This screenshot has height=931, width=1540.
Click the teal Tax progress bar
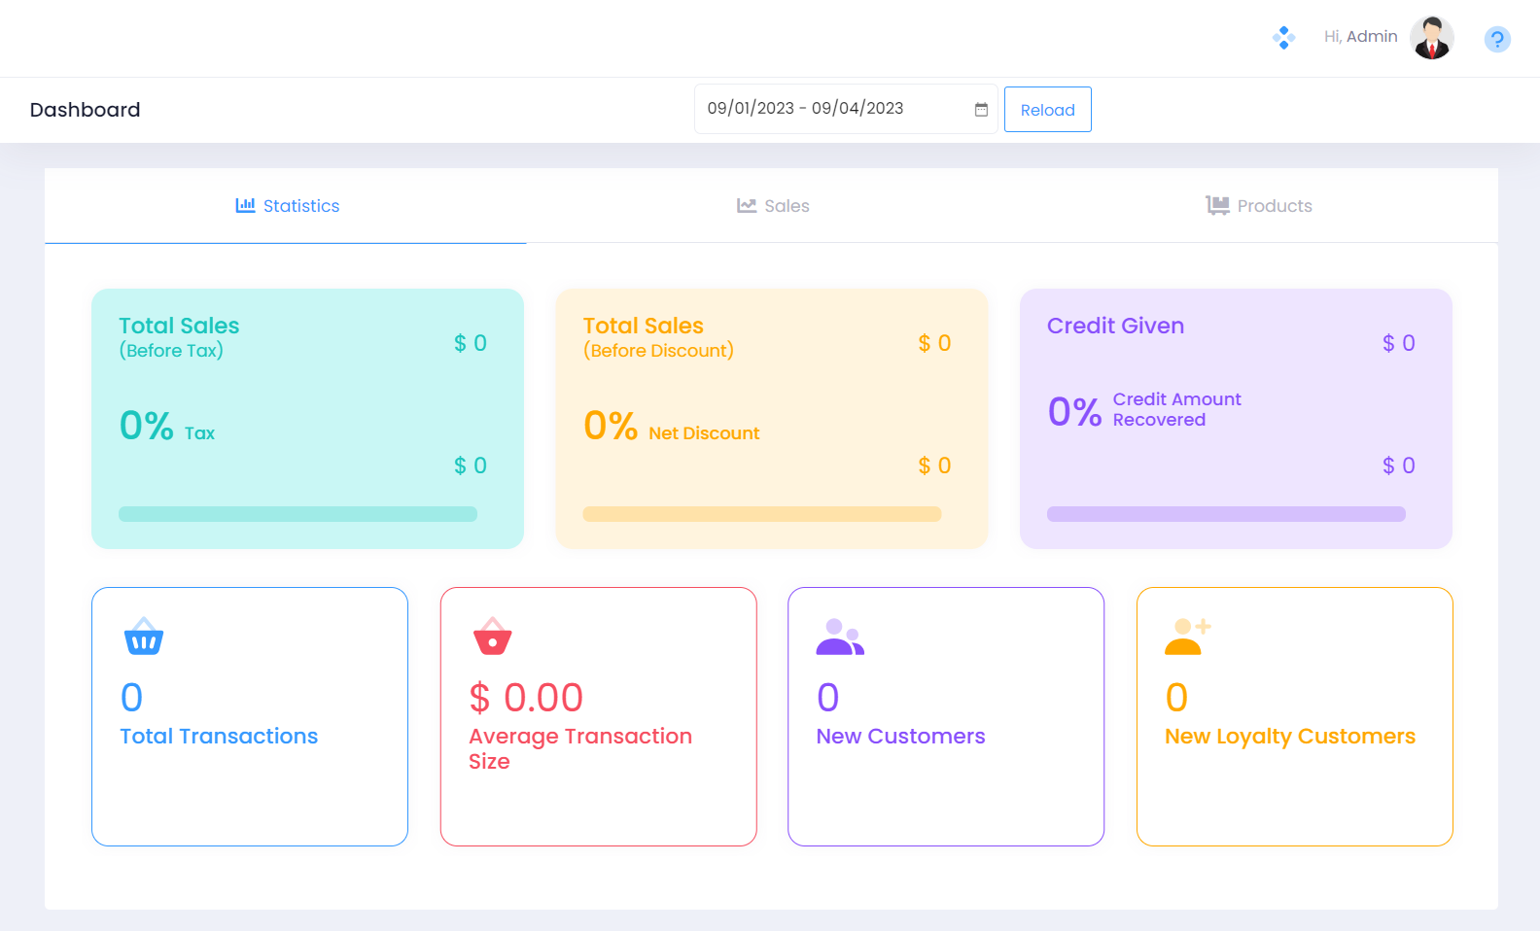click(x=297, y=514)
